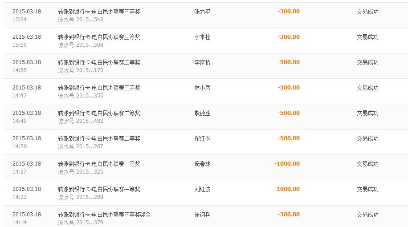Image resolution: width=408 pixels, height=227 pixels.
Task: Click the transfer title for recipient 翟红本
Action: (x=99, y=138)
